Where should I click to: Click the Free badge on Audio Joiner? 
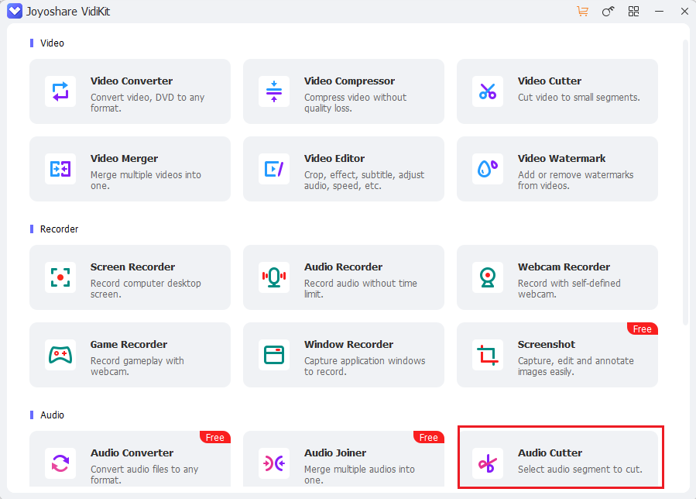coord(428,437)
